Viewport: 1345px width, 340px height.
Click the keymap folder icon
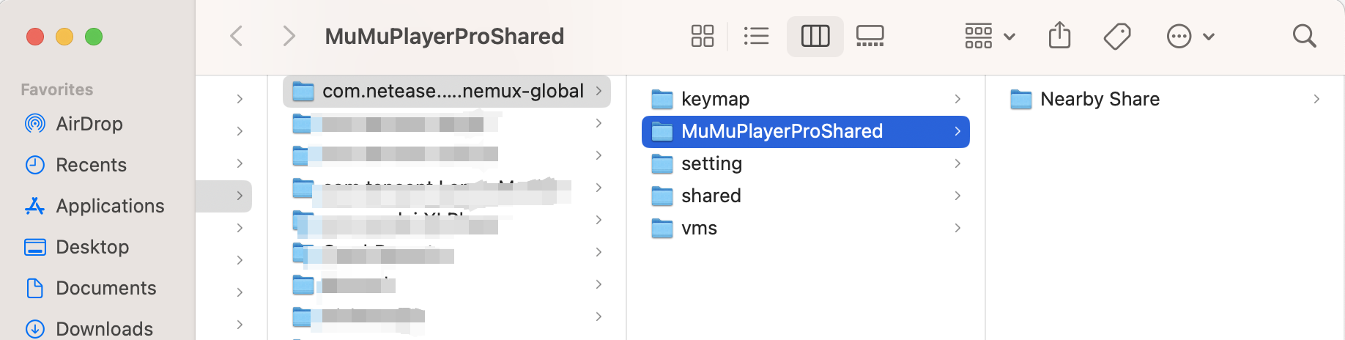(x=662, y=99)
